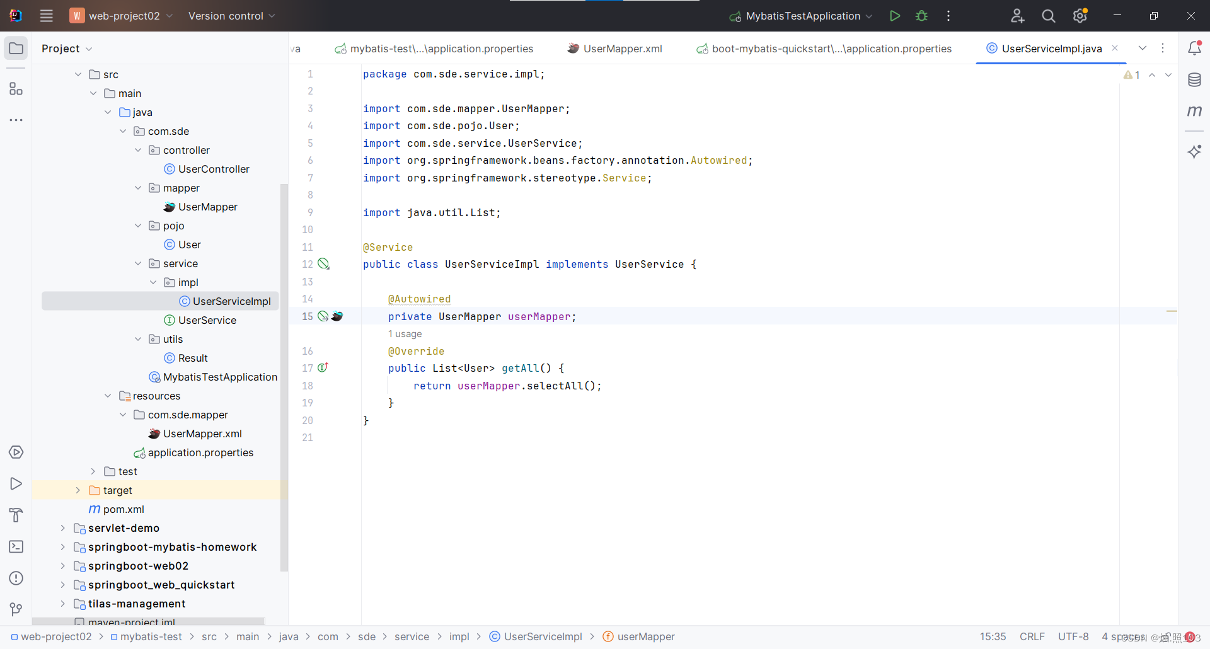Go to next highlighted error arrow
This screenshot has width=1210, height=649.
[1168, 75]
